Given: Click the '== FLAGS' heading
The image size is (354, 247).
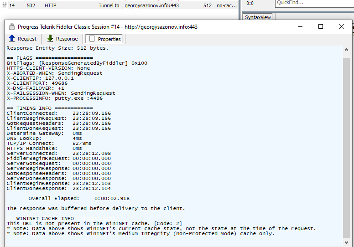Looking at the screenshot, I should (x=50, y=58).
